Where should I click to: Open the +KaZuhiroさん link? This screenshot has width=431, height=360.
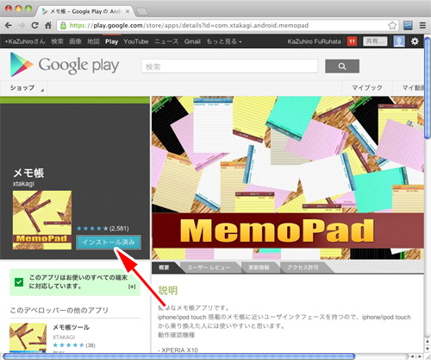25,41
